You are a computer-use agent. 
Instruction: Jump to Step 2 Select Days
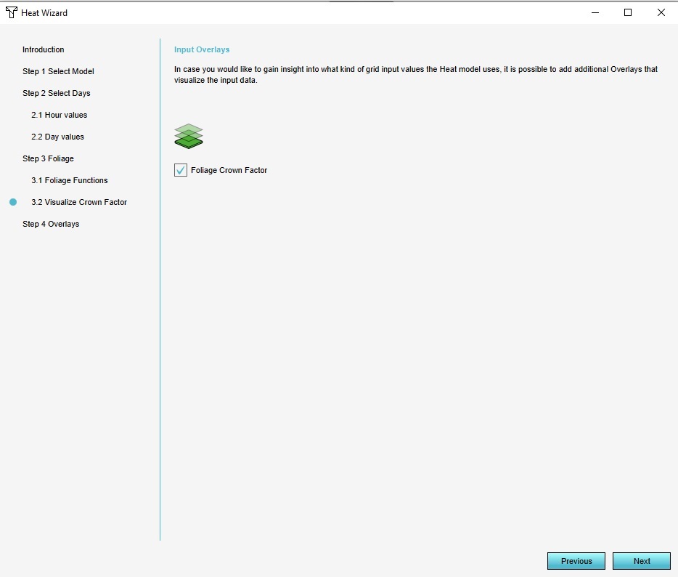click(x=57, y=93)
